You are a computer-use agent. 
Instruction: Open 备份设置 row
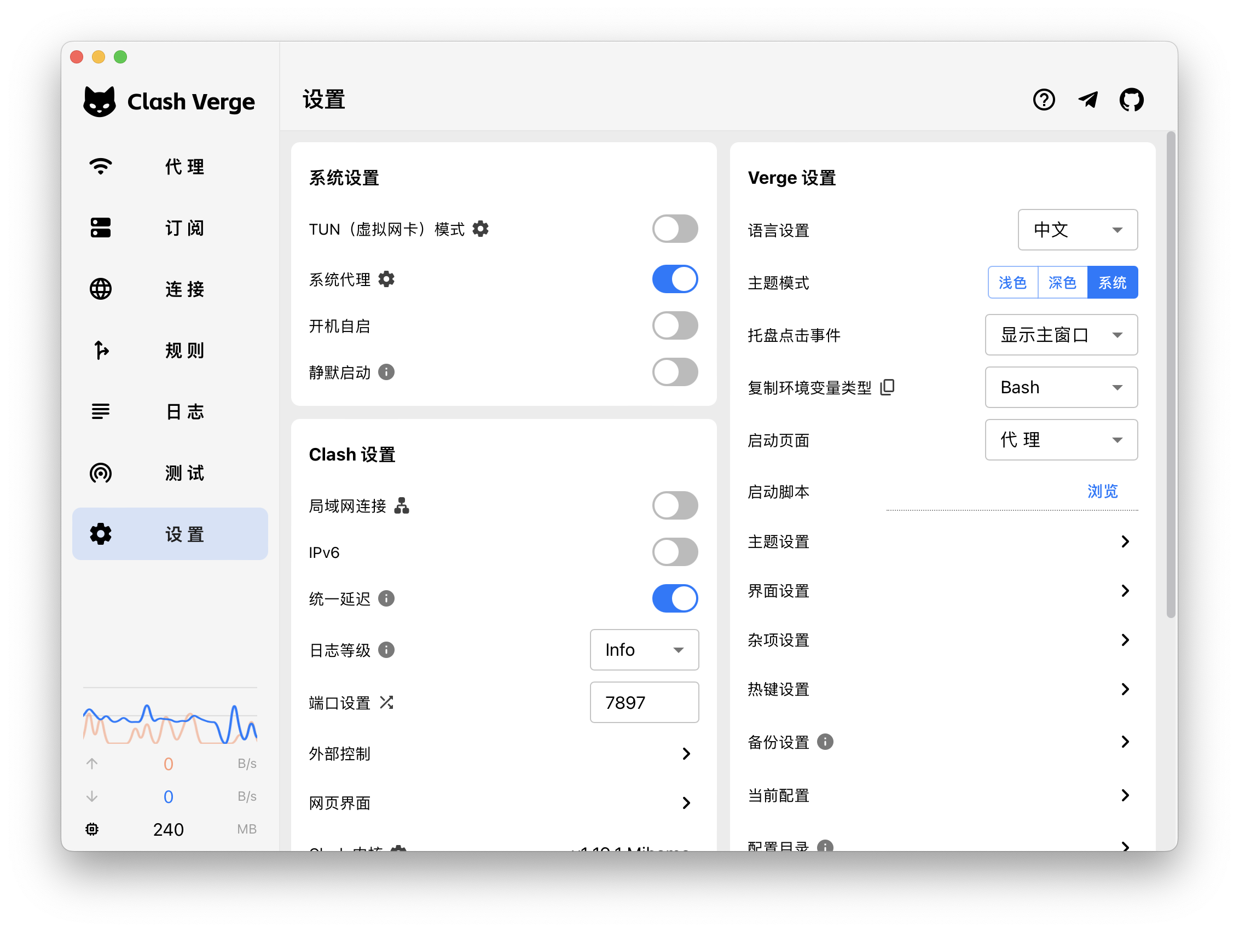pos(942,741)
